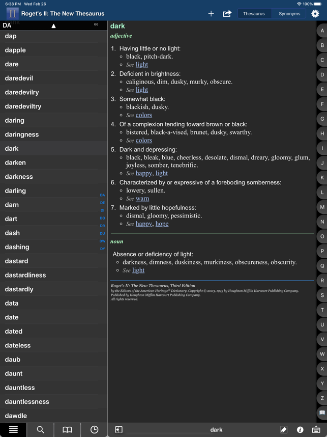Open the settings gear icon

(315, 14)
